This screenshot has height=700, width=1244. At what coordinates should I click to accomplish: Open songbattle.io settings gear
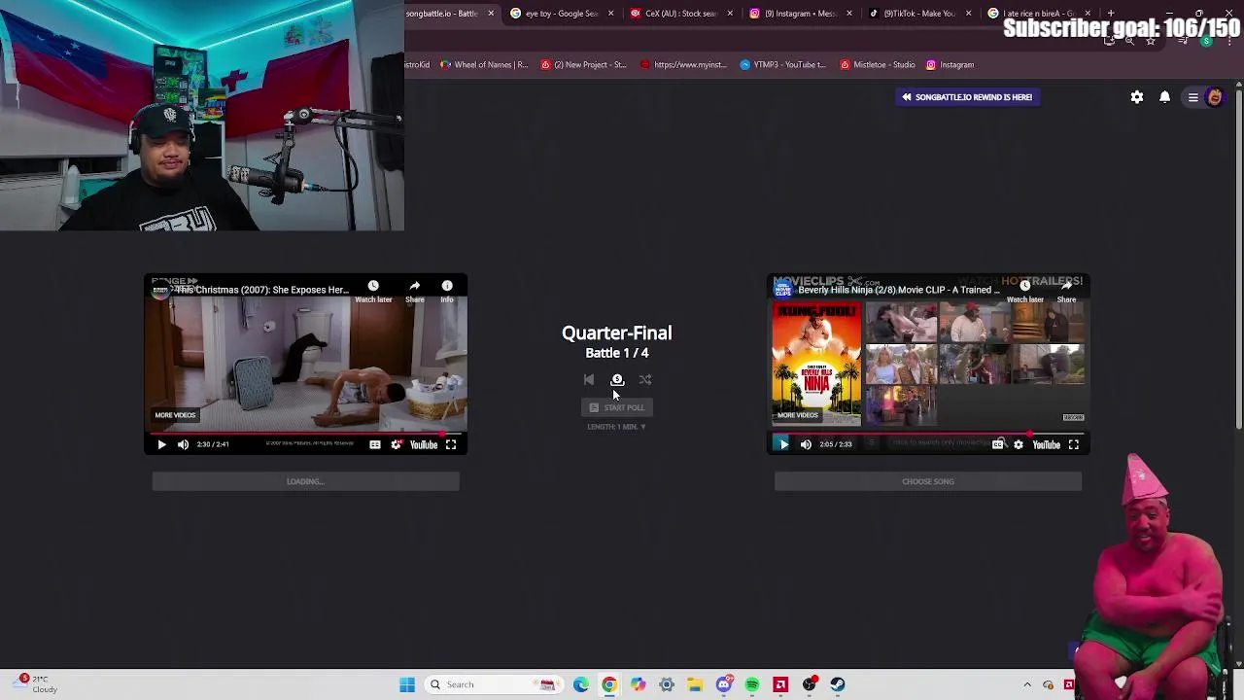pos(1137,97)
